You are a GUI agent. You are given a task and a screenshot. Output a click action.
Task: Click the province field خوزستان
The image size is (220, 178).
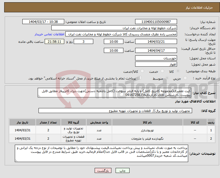tap(156, 58)
